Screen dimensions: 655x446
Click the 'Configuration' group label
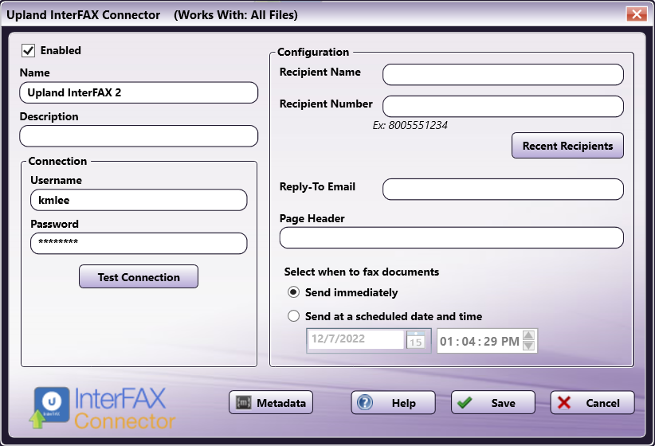click(x=313, y=52)
